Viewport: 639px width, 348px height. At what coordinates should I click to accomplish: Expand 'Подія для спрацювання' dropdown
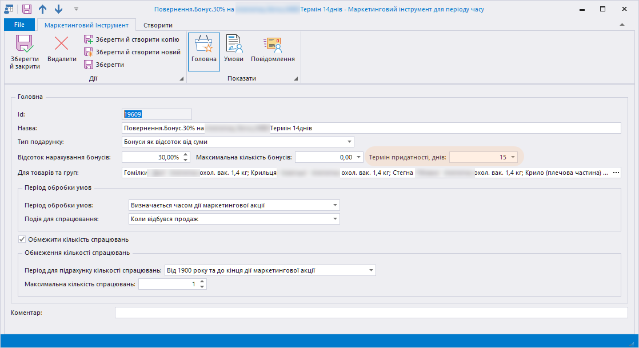[x=334, y=219]
